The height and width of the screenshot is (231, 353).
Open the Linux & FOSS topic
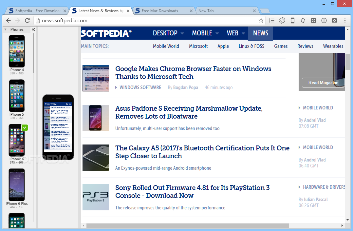tap(251, 46)
